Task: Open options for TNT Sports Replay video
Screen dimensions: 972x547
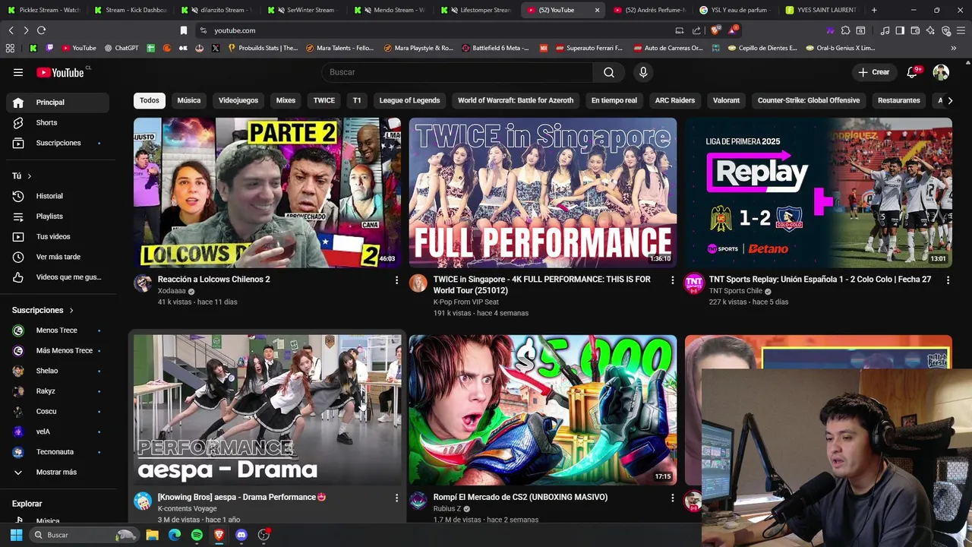Action: (948, 280)
